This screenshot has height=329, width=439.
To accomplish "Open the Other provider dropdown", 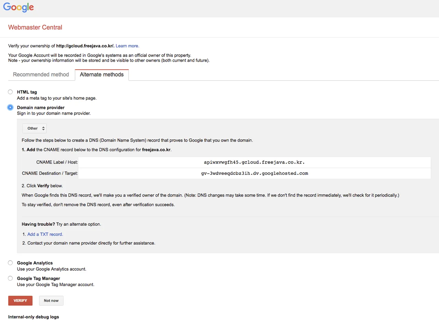I will pyautogui.click(x=34, y=128).
